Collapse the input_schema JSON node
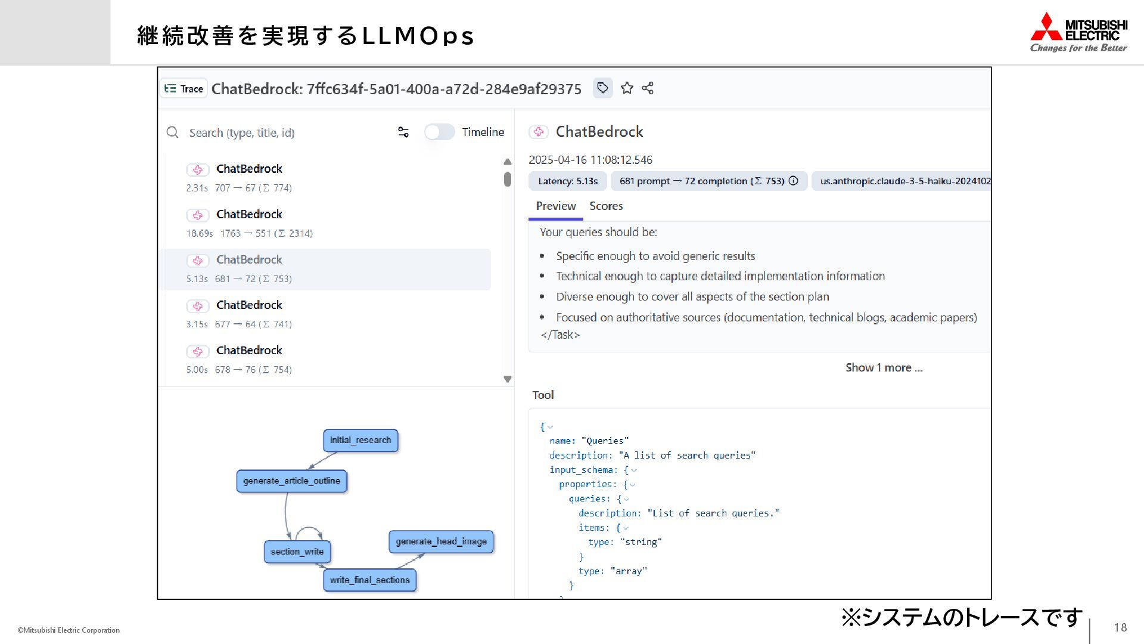This screenshot has height=644, width=1144. coord(633,470)
